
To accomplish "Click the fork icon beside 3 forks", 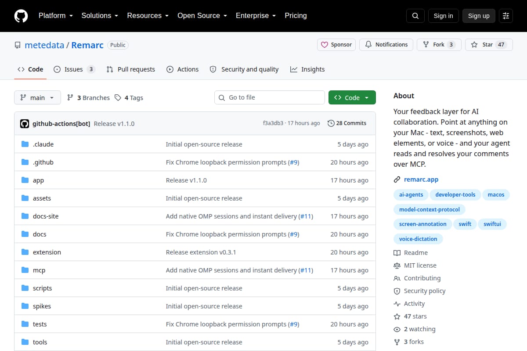I will (397, 342).
